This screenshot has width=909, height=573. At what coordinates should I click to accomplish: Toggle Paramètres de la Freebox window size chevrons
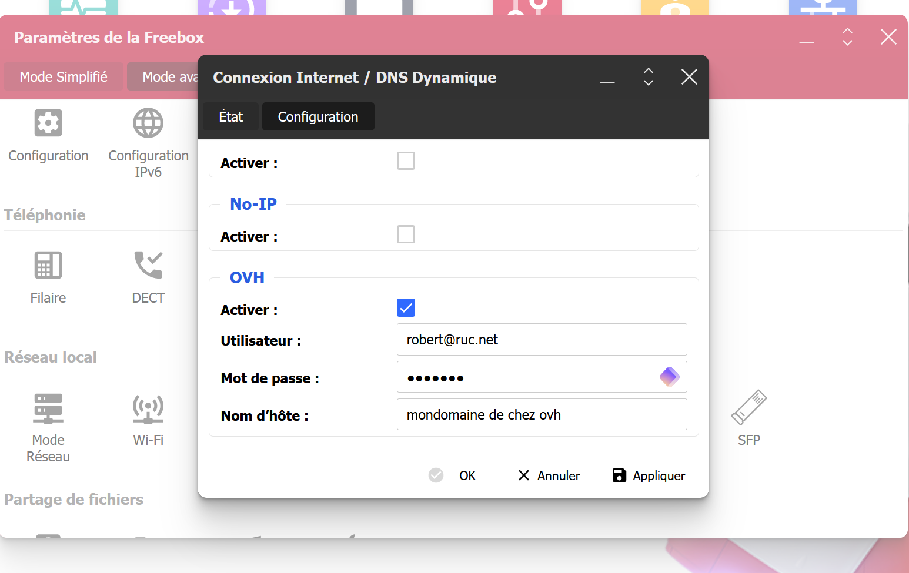pos(847,37)
